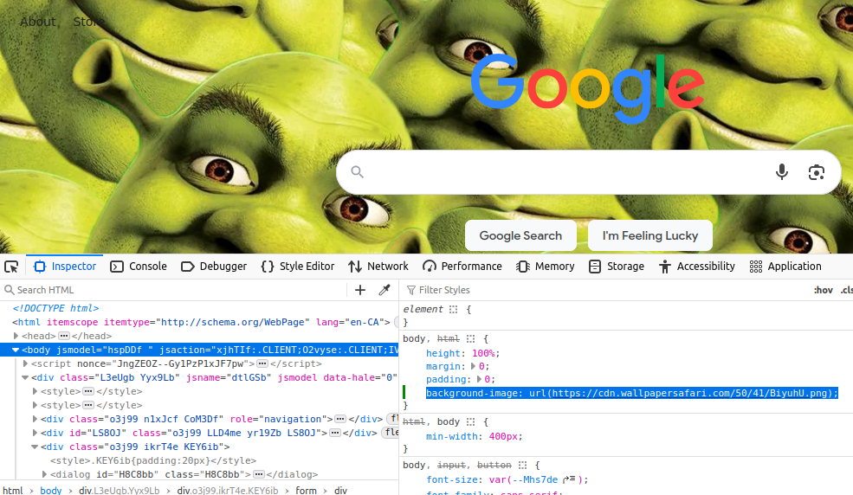
Task: Toggle the .cls class panel
Action: pyautogui.click(x=846, y=290)
